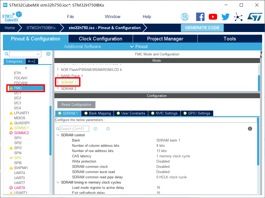Switch to the Clock Configuration tab
The image size is (265, 198).
tap(100, 39)
